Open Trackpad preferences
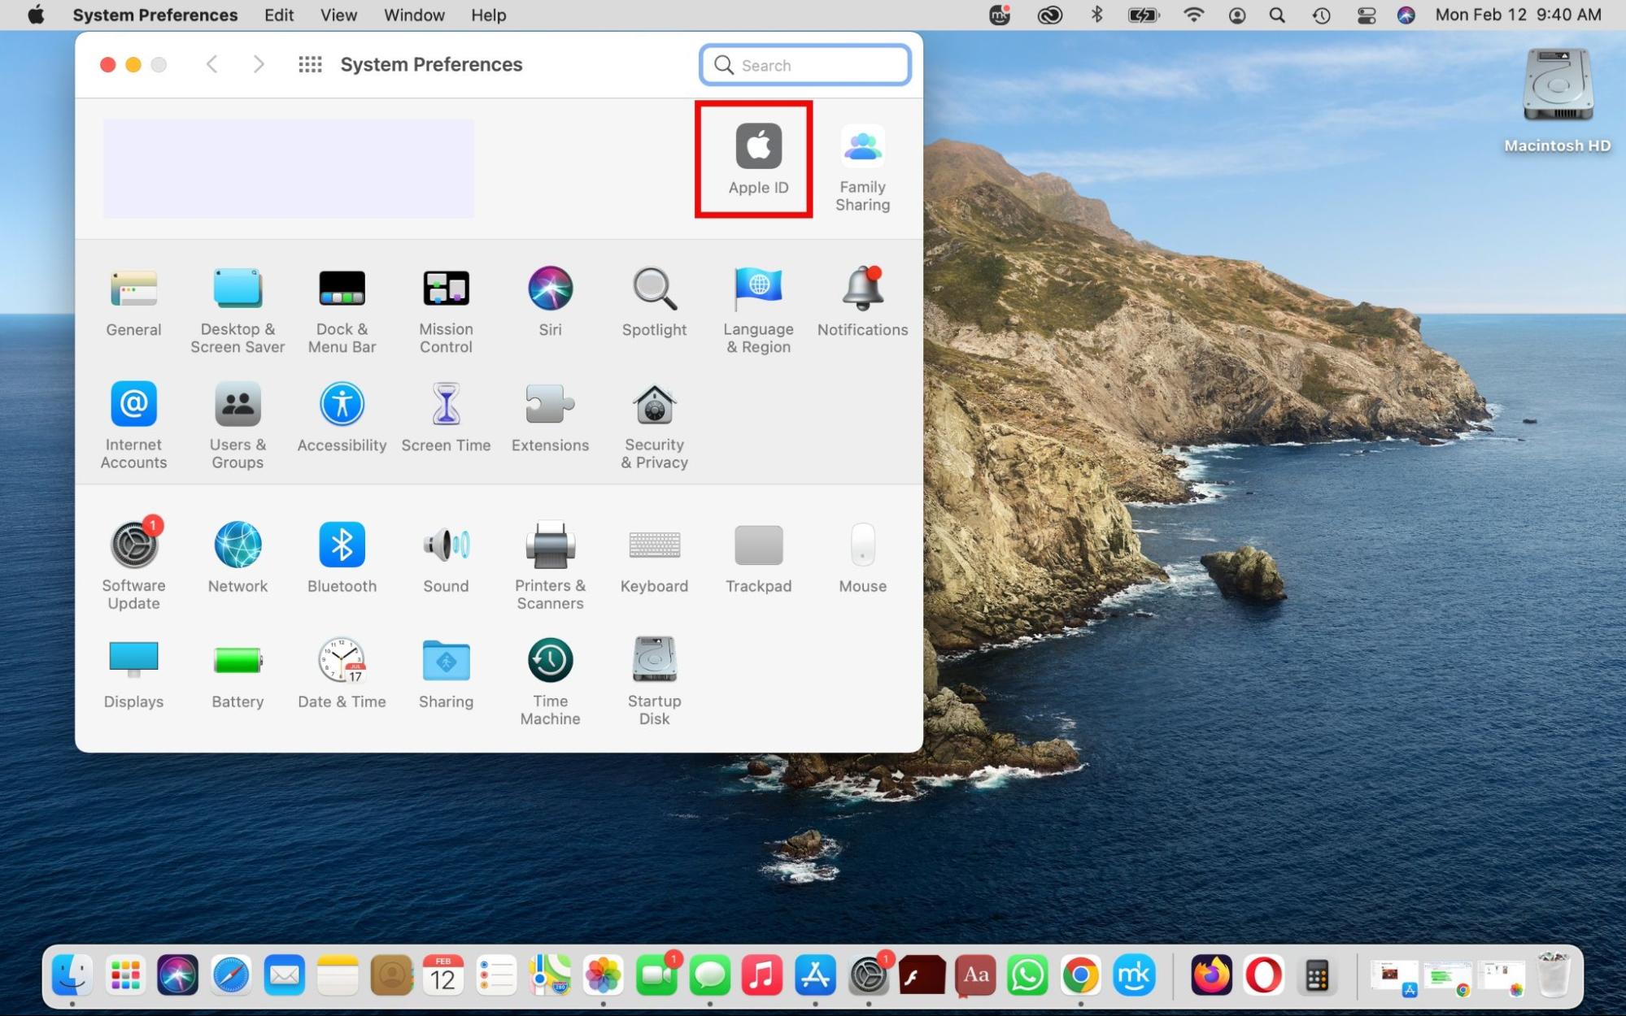The height and width of the screenshot is (1016, 1626). 758,558
